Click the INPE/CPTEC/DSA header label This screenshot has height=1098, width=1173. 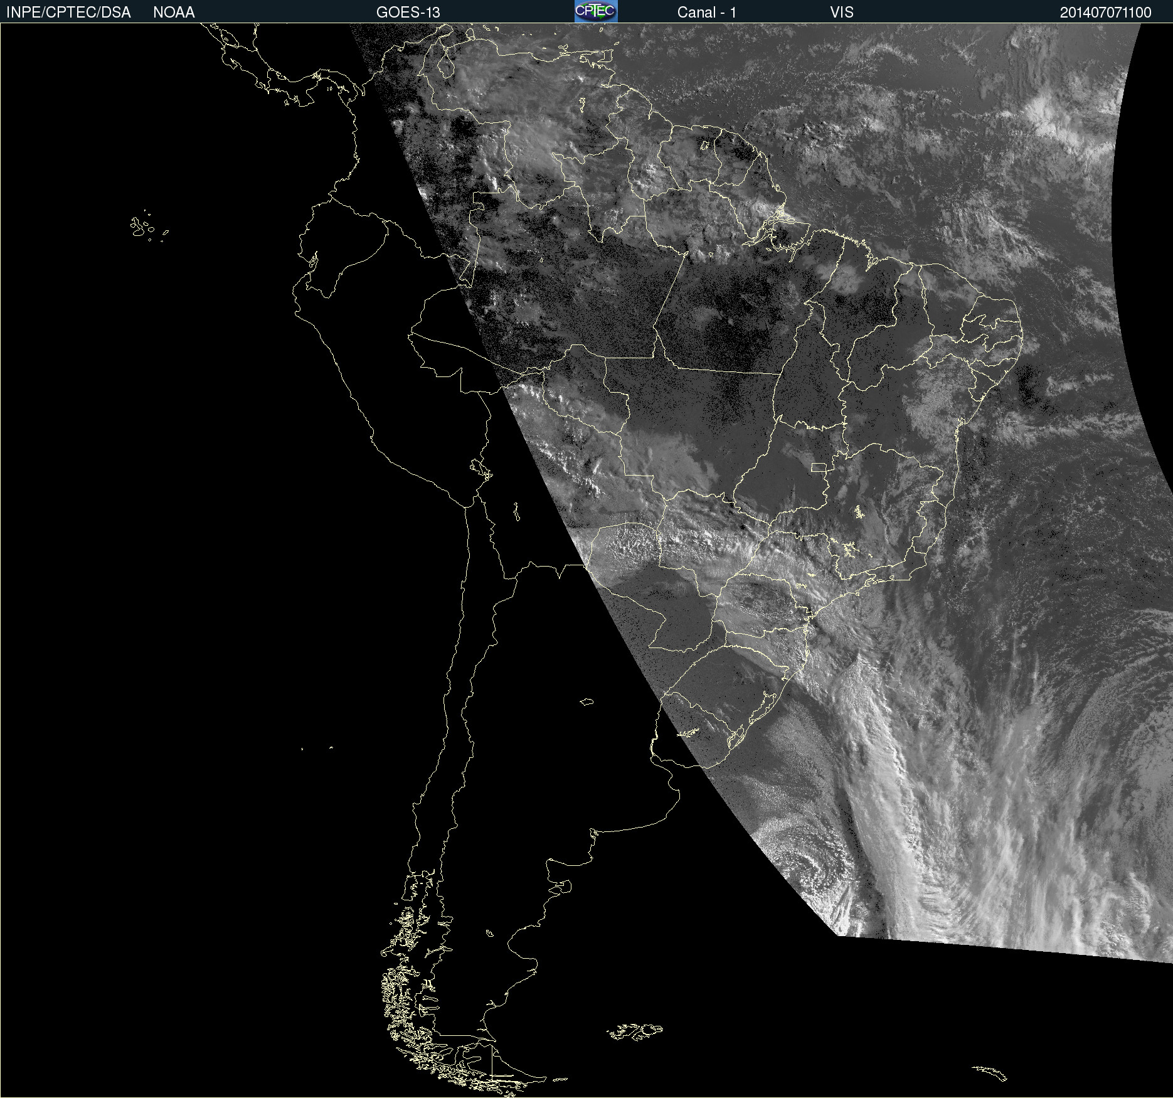pos(68,13)
